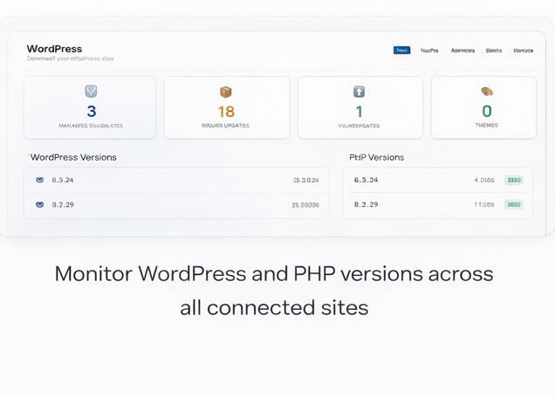
Task: Click the green badge in PHP 8.2.29 row
Action: coord(514,204)
